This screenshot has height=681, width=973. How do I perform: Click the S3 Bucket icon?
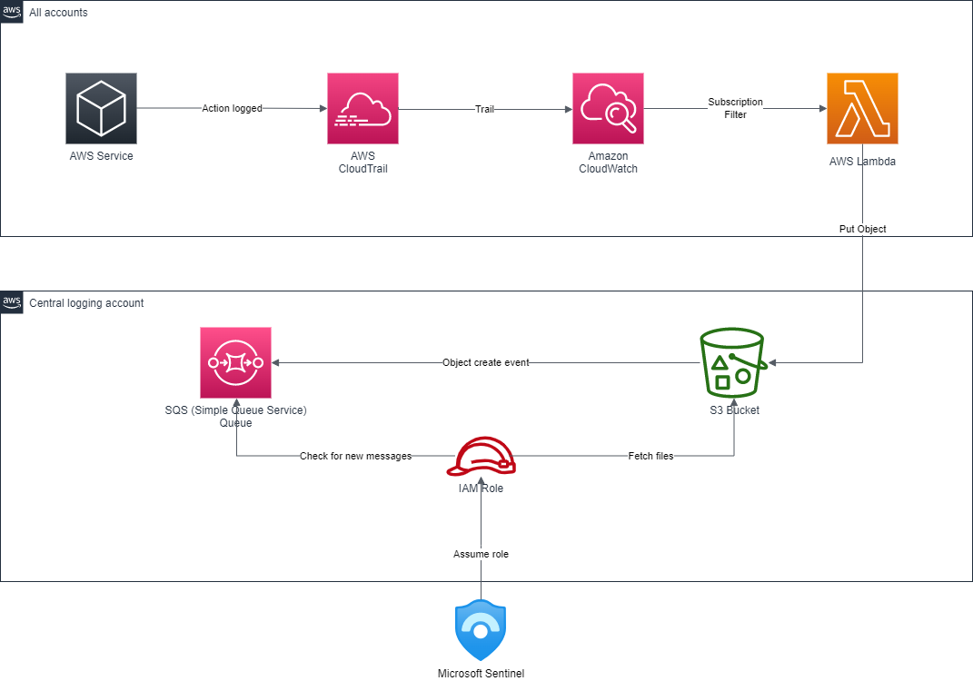pos(732,362)
